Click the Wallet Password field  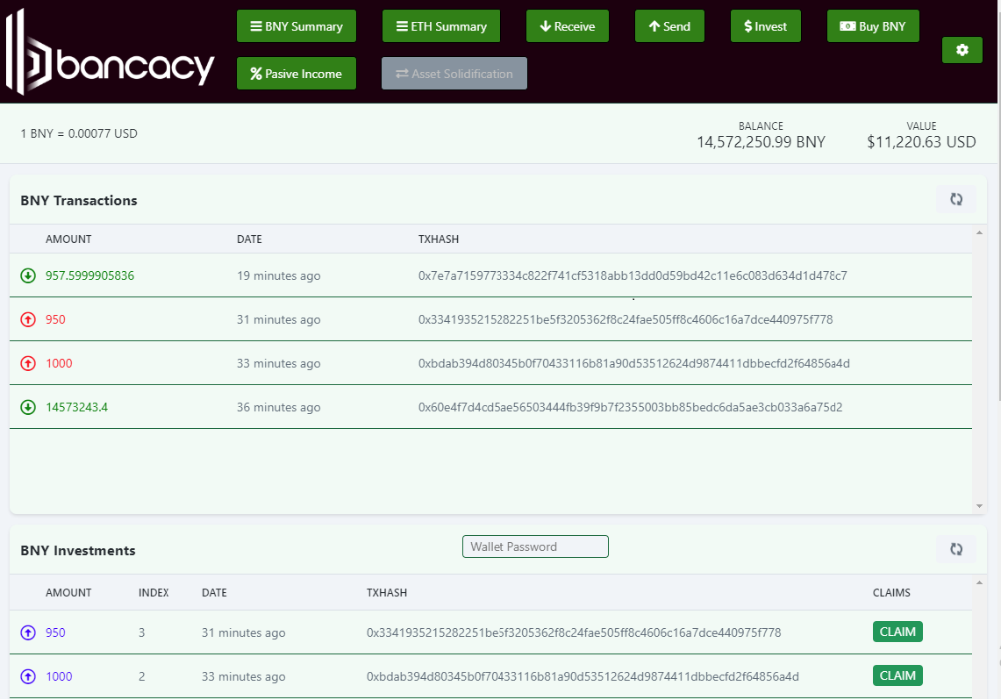pos(535,546)
